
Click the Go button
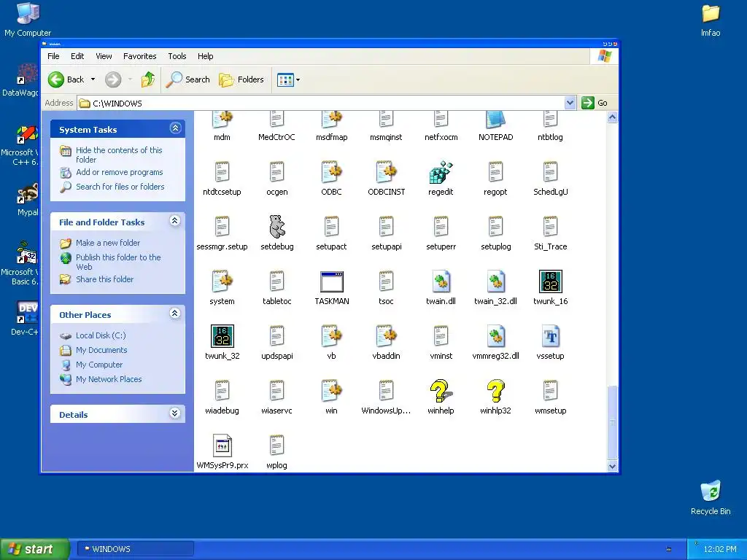(x=595, y=103)
